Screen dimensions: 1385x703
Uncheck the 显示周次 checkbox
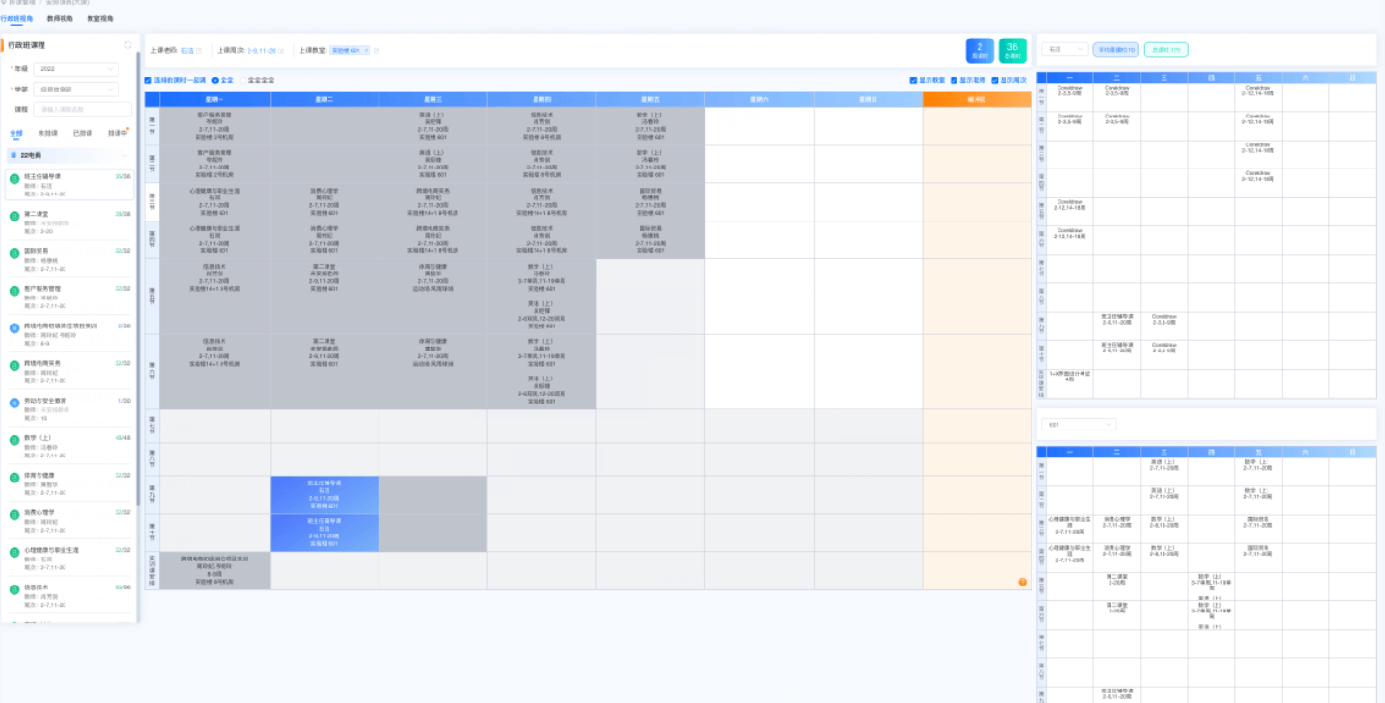tap(995, 80)
